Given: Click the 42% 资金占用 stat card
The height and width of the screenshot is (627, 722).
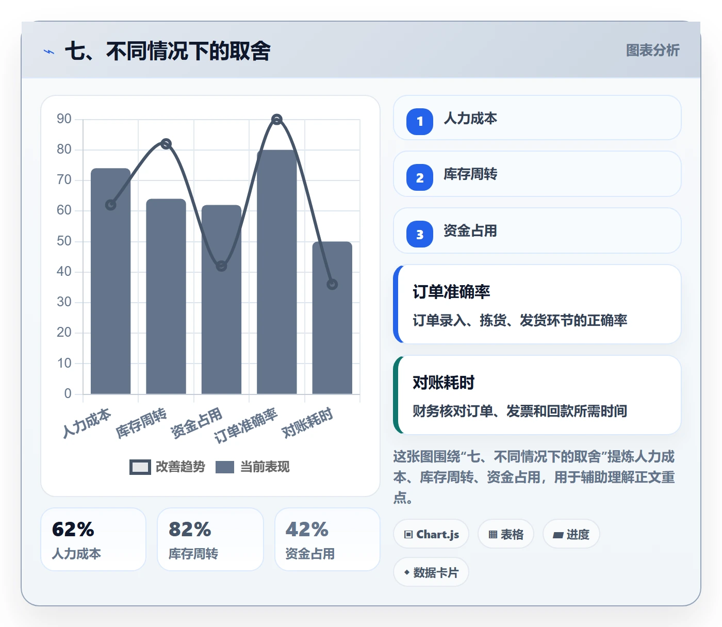Looking at the screenshot, I should pyautogui.click(x=327, y=539).
